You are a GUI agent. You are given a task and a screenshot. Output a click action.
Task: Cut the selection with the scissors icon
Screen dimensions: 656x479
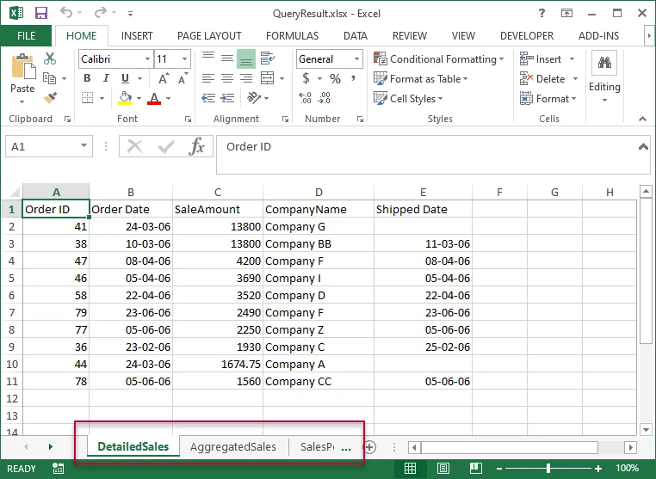click(50, 58)
